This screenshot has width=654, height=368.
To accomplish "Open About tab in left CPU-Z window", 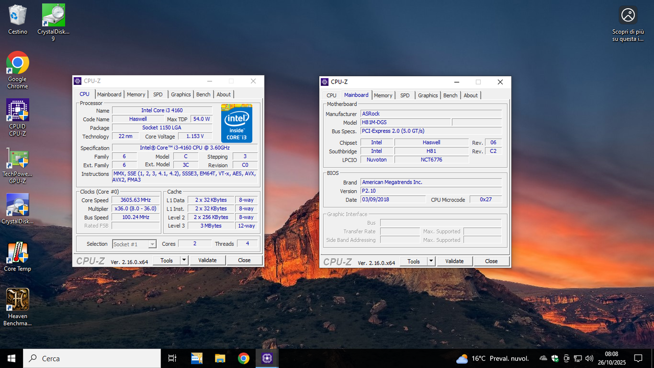I will [x=224, y=95].
